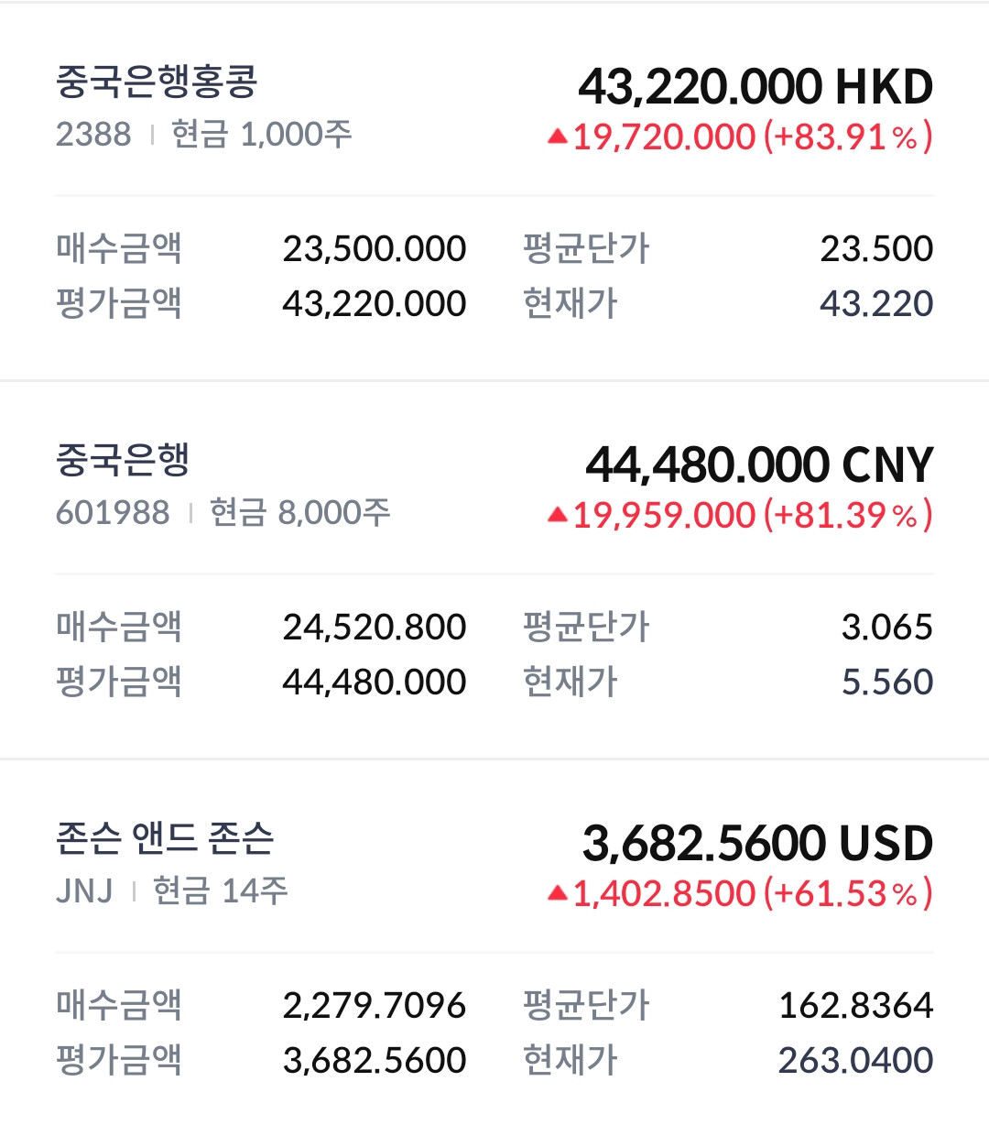
Task: Tap the 현재가 263.0400 value
Action: pyautogui.click(x=855, y=1061)
